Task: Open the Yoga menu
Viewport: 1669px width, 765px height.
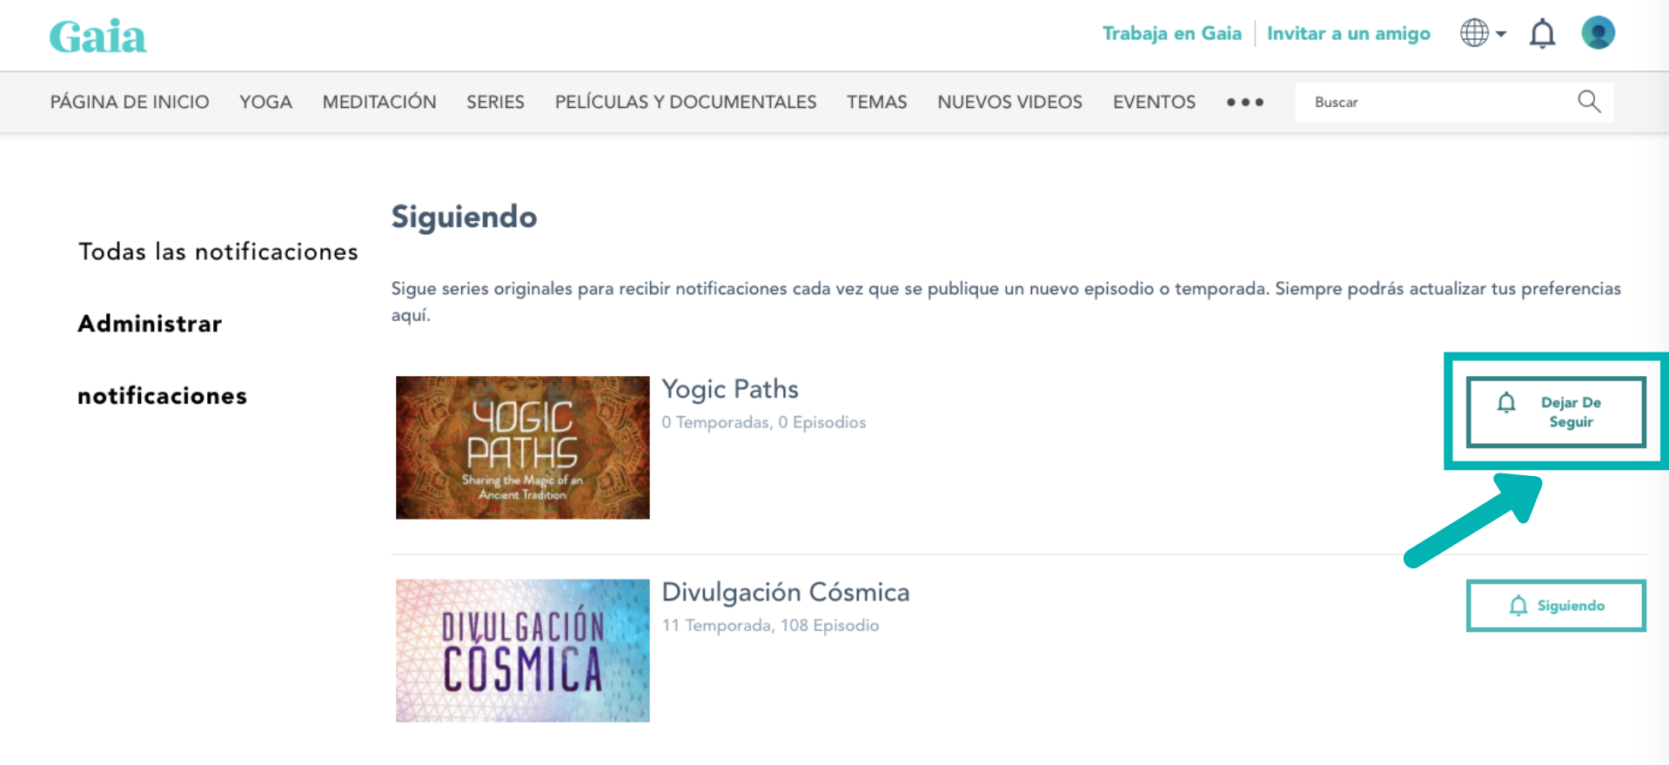Action: [x=265, y=102]
